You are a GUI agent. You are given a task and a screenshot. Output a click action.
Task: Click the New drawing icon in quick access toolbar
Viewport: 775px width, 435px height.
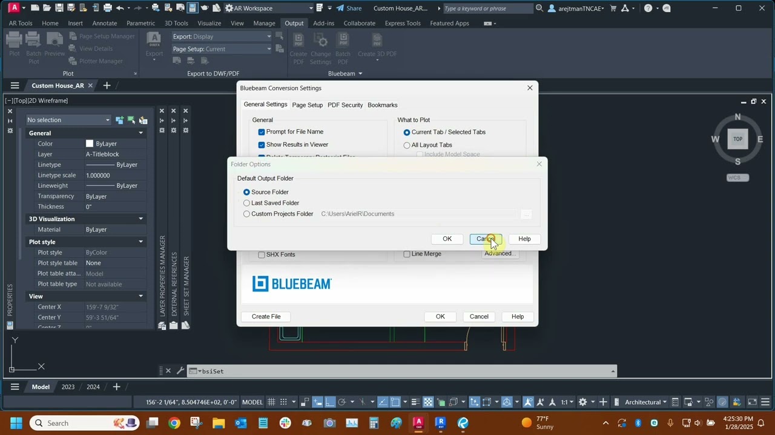35,8
